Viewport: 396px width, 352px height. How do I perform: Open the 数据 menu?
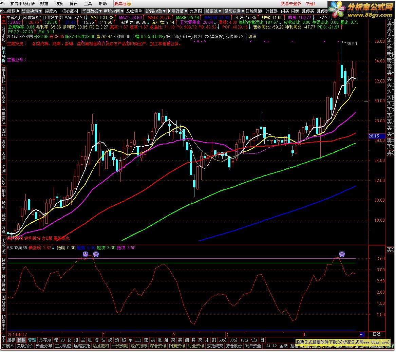[44, 3]
